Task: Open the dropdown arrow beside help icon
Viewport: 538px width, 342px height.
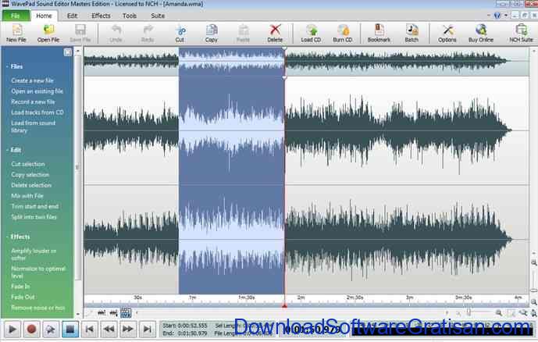Action: coord(506,16)
